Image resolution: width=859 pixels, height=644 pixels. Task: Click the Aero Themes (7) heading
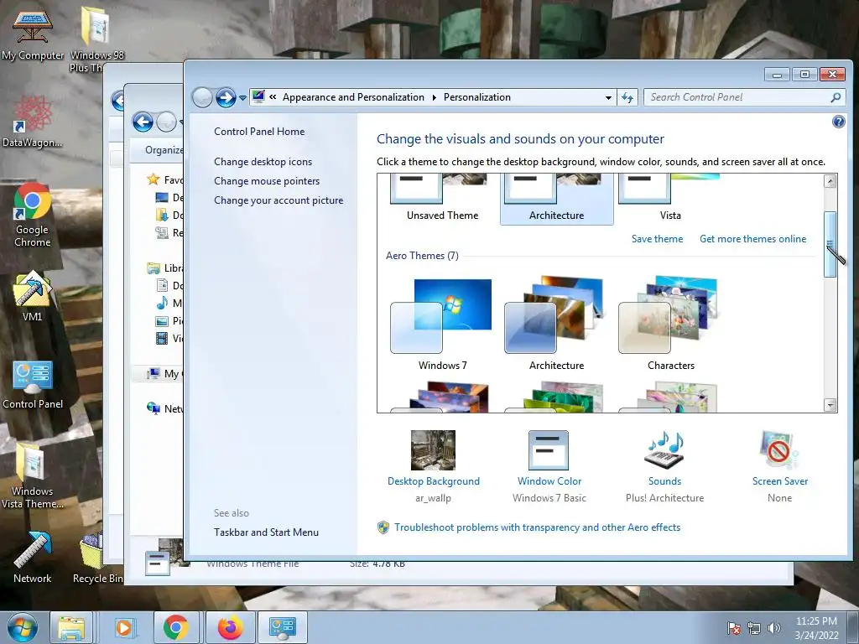point(422,256)
